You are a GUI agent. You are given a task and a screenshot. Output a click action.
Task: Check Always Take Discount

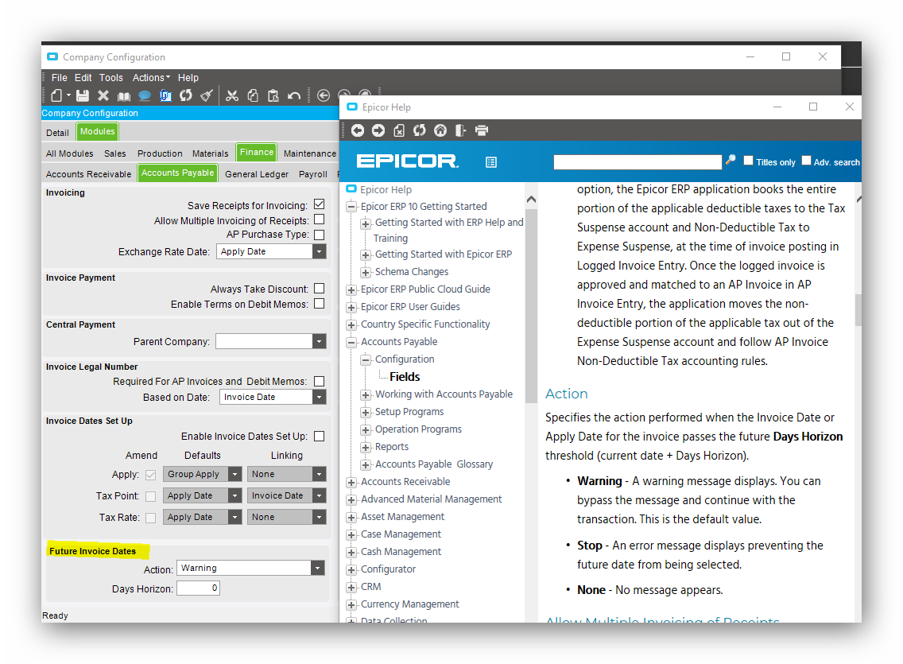[320, 289]
